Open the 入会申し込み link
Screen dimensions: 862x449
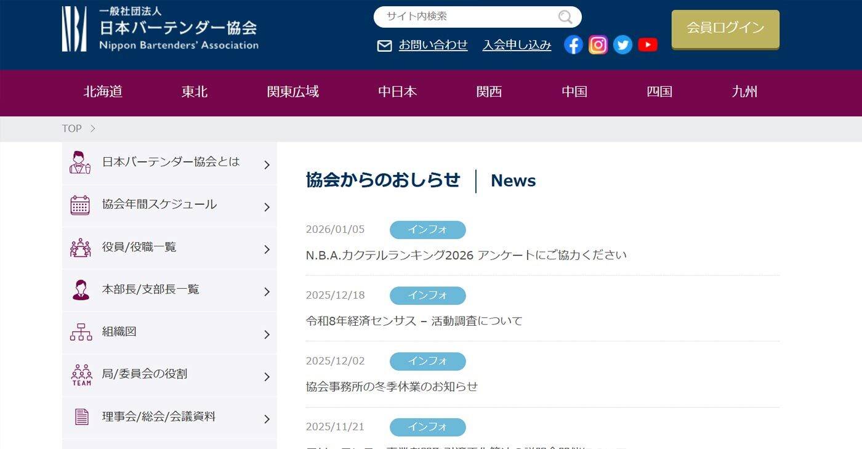[x=517, y=45]
